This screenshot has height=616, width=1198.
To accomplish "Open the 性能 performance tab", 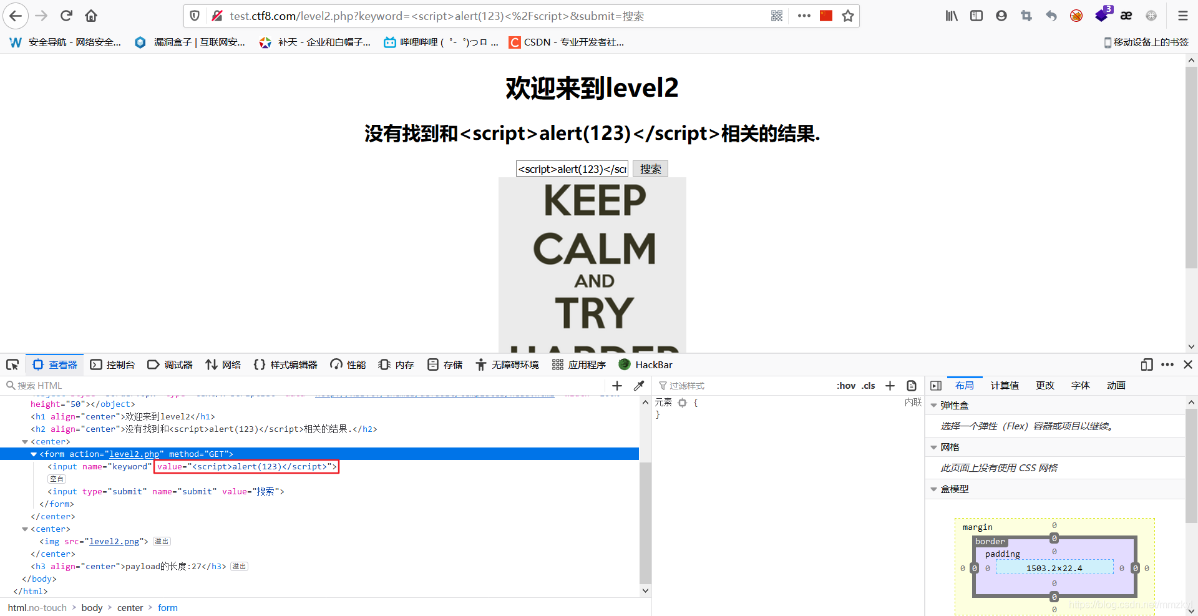I will 348,364.
